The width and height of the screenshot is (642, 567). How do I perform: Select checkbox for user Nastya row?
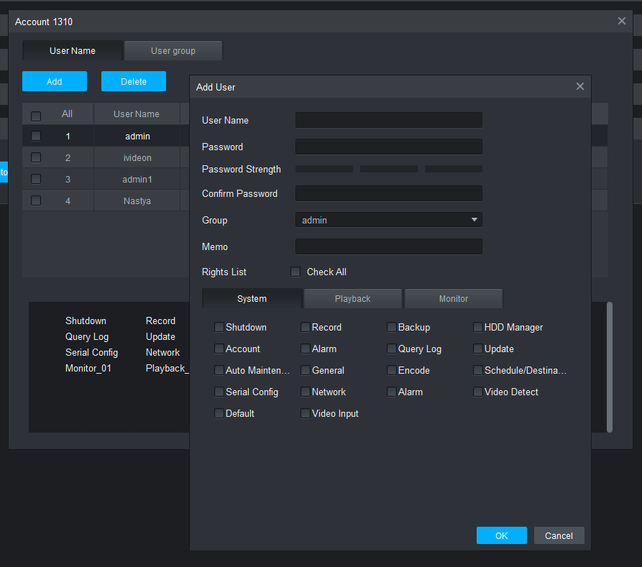pos(36,200)
